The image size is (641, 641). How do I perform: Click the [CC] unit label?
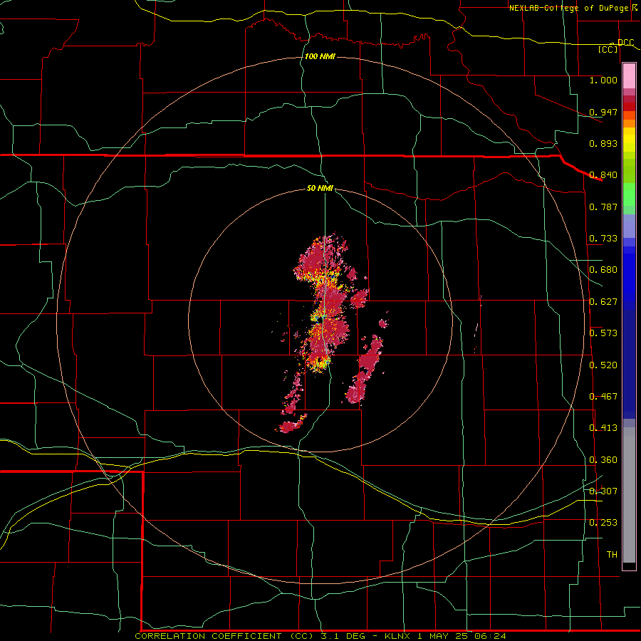pyautogui.click(x=608, y=49)
